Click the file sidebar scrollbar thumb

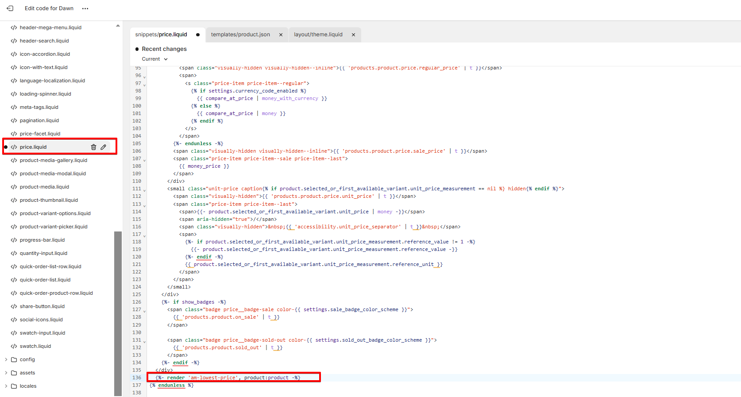coord(118,313)
